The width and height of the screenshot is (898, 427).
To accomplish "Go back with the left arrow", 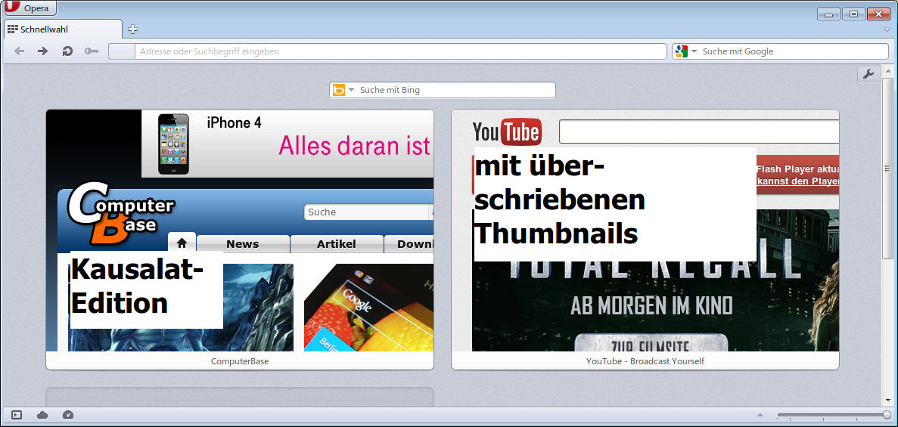I will tap(20, 51).
